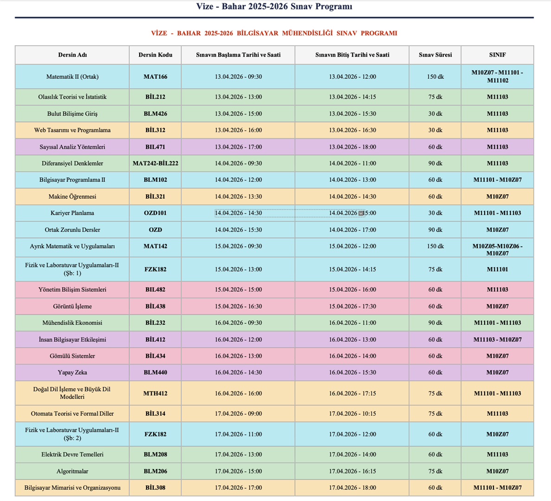Click course code BLM426
Image resolution: width=551 pixels, height=501 pixels.
pyautogui.click(x=155, y=114)
